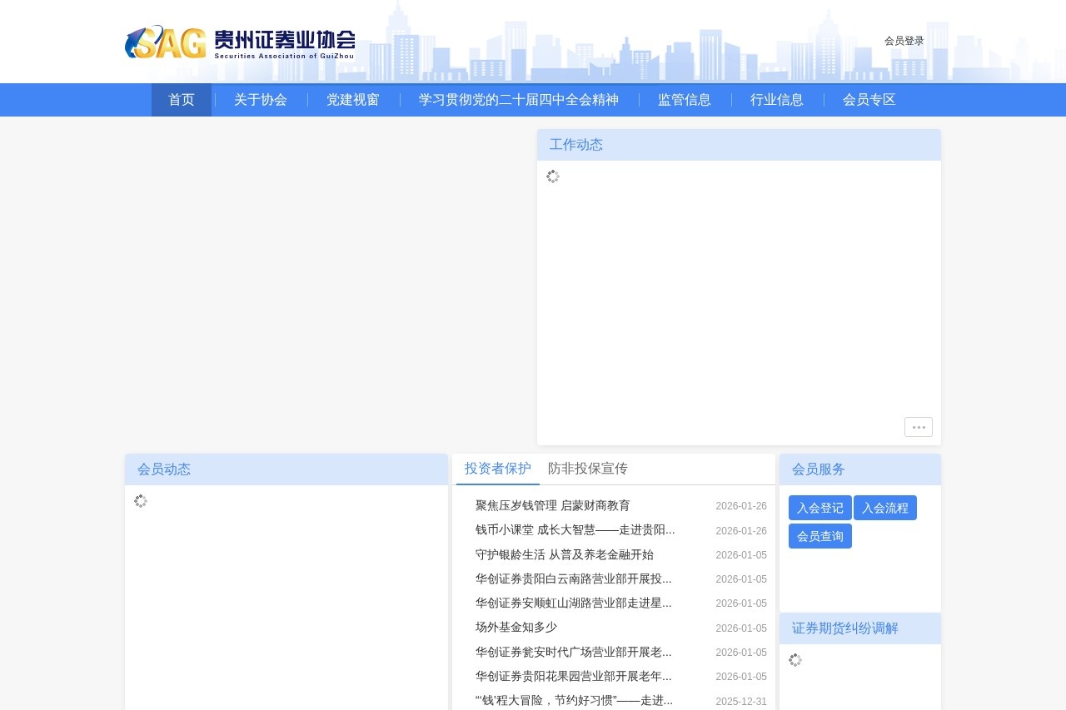Image resolution: width=1066 pixels, height=710 pixels.
Task: Click the 会员查询 button
Action: click(x=820, y=536)
